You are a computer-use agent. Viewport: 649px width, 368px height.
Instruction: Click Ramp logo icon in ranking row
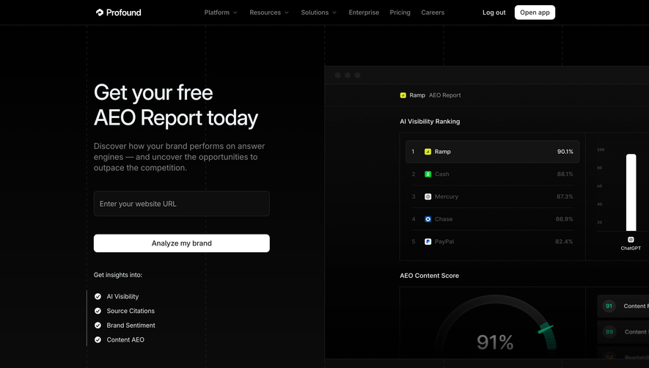pyautogui.click(x=428, y=152)
